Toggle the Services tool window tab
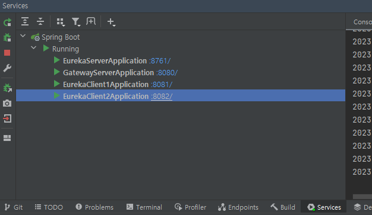The image size is (372, 215). pyautogui.click(x=324, y=207)
